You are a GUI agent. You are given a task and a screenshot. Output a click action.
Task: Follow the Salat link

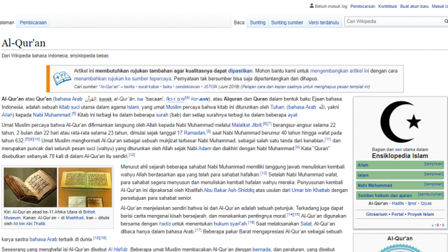[306, 224]
